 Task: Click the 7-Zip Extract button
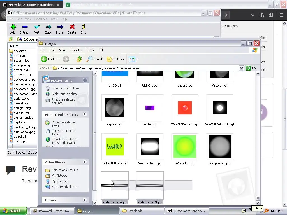tap(25, 29)
